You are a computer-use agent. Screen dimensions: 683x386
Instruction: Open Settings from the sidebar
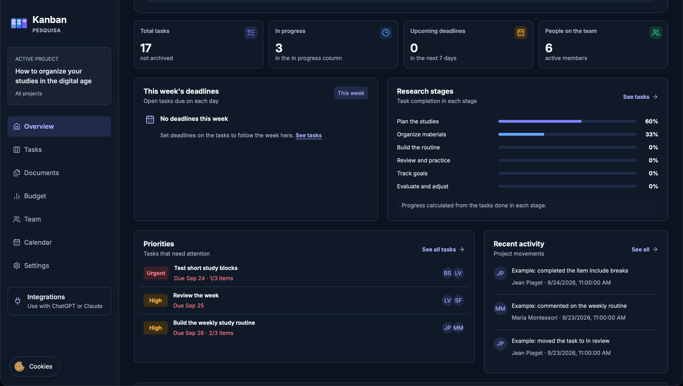tap(59, 266)
